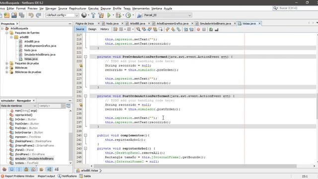Screen dimensions: 318x179
Task: Toggle Sort by Source in Navigator
Action: click(x=57, y=169)
